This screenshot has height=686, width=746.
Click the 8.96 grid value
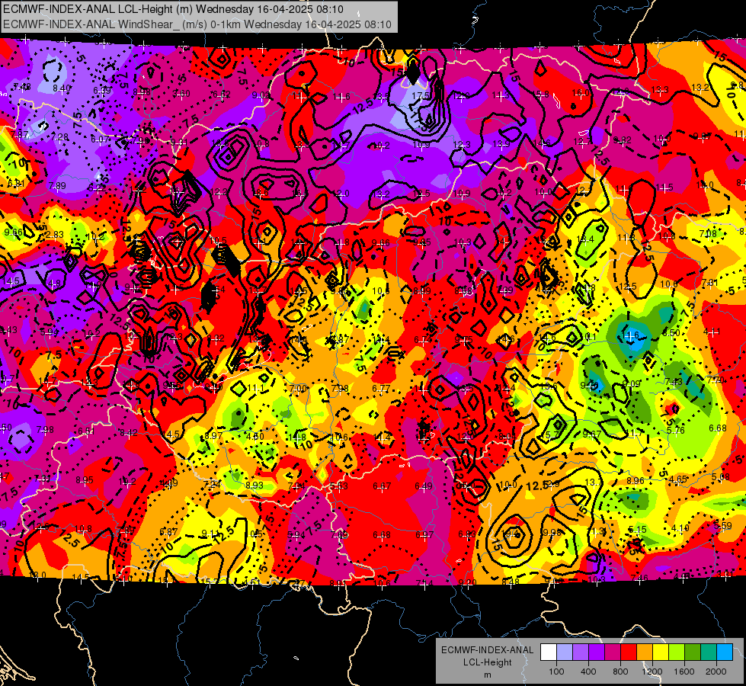(636, 480)
